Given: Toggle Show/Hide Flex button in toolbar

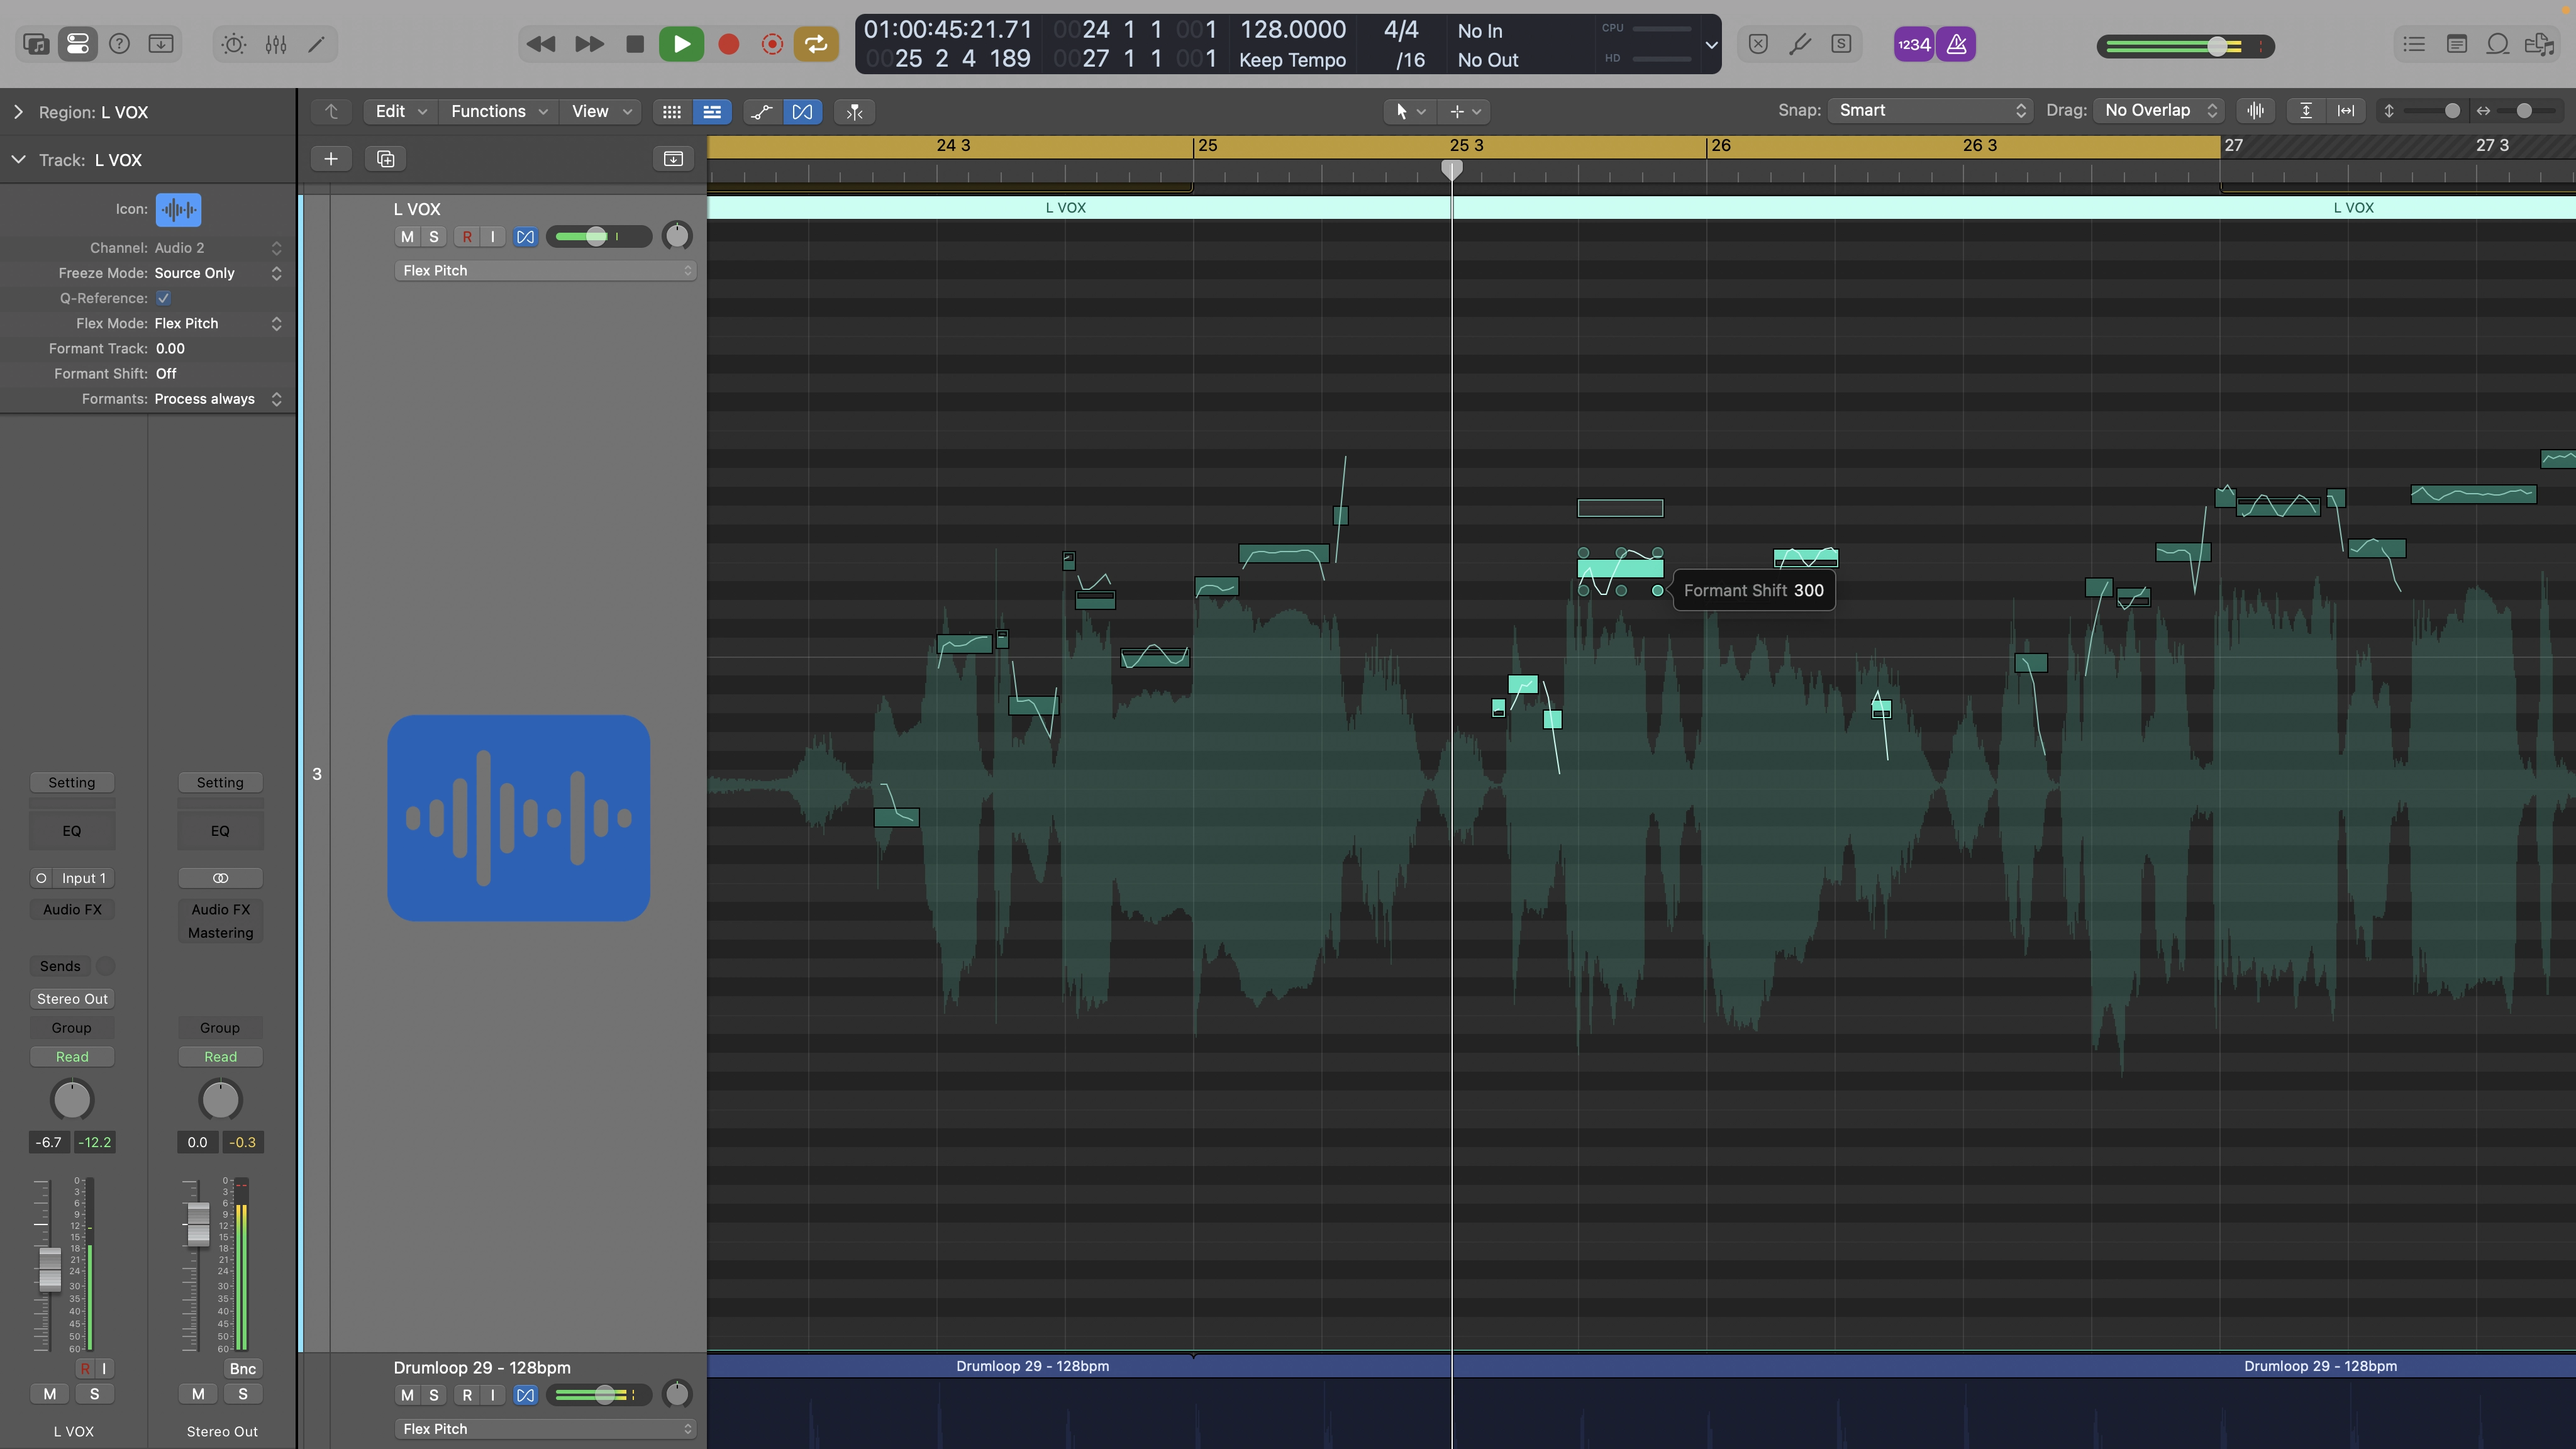Looking at the screenshot, I should 802,112.
